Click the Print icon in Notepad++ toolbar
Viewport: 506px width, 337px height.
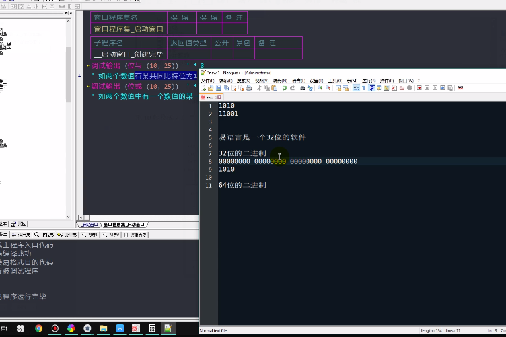click(248, 88)
